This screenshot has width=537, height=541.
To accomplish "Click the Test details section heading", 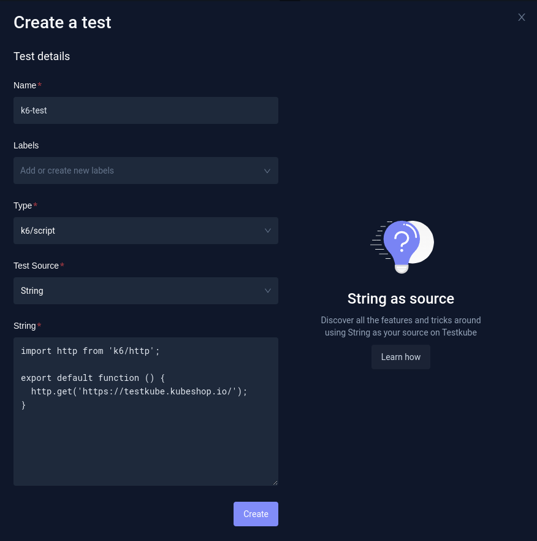I will pyautogui.click(x=42, y=56).
